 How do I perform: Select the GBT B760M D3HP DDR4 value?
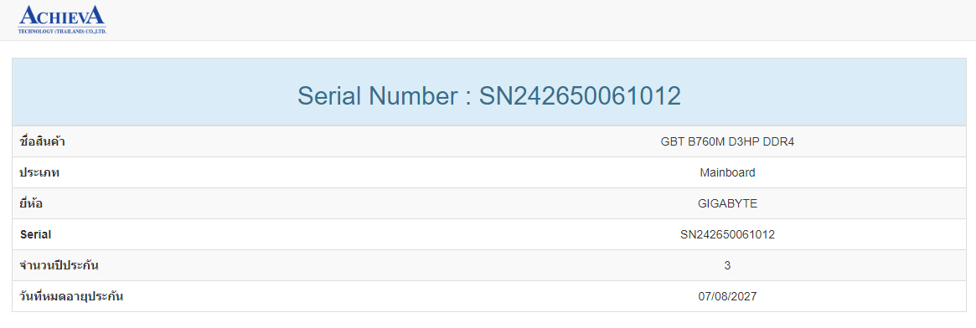(x=727, y=141)
